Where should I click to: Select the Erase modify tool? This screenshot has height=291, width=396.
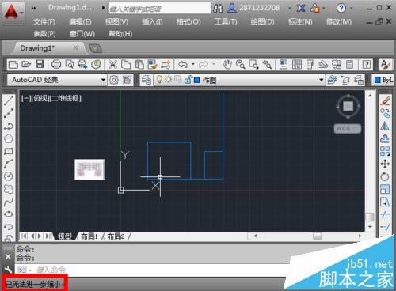pyautogui.click(x=385, y=100)
